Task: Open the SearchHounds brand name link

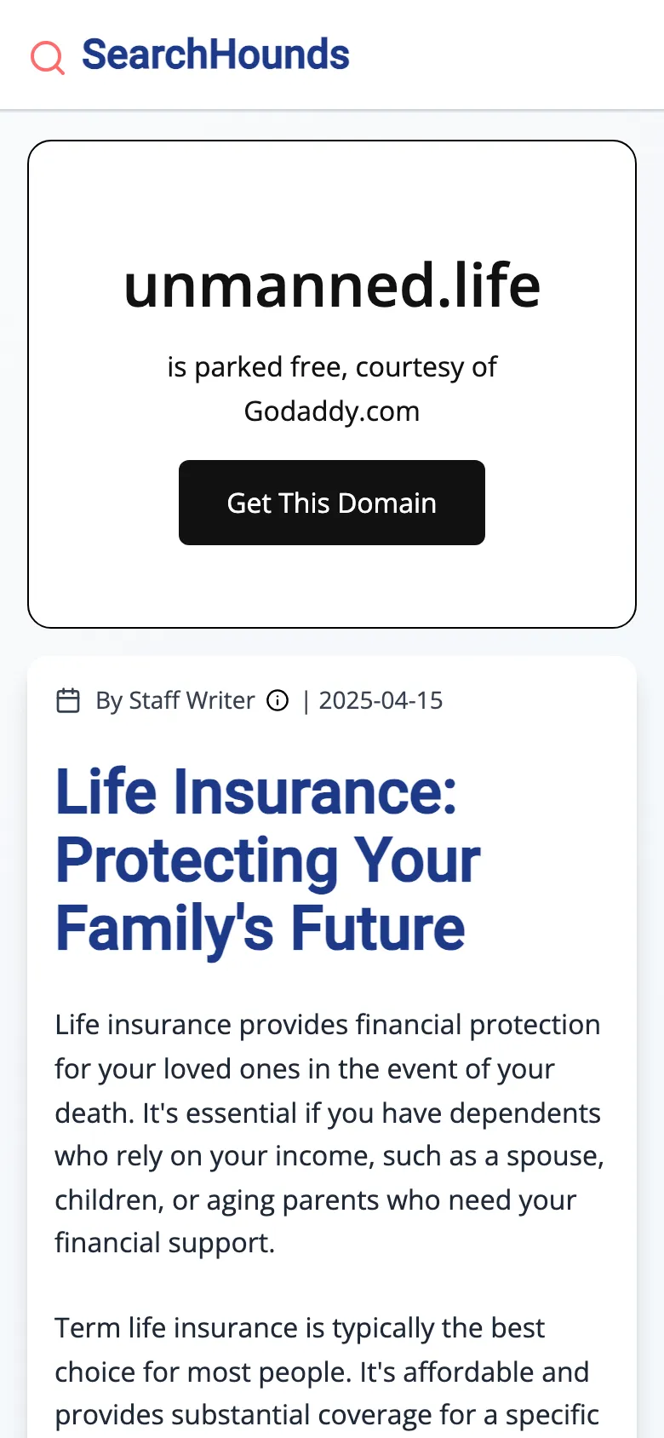Action: [x=215, y=55]
